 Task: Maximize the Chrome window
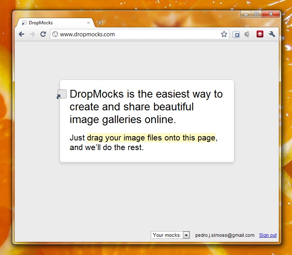[256, 14]
